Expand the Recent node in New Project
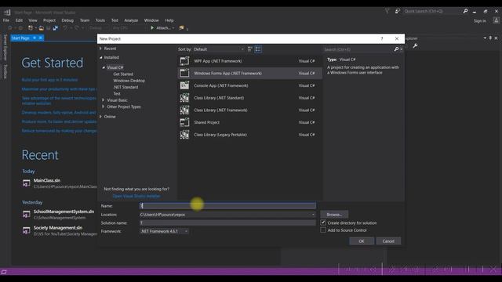The height and width of the screenshot is (282, 502). (x=100, y=49)
